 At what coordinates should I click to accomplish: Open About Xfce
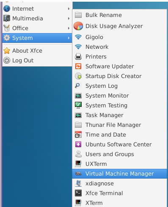[37, 50]
